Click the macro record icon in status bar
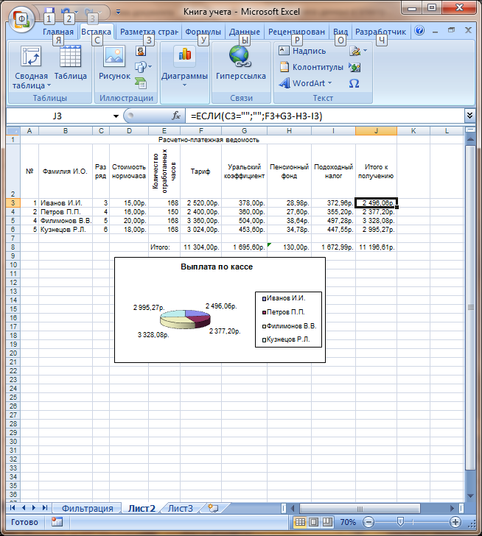Screen dimensions: 482x536 tap(57, 521)
